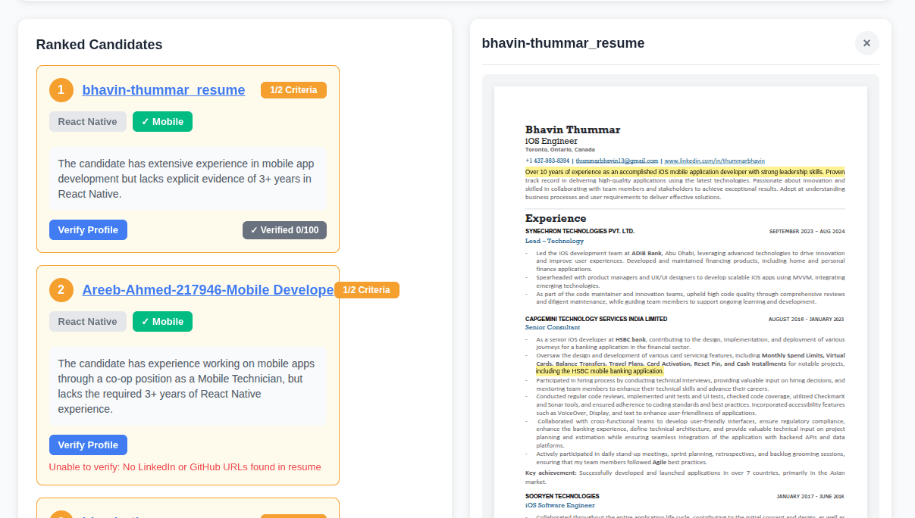
Task: Click Bhavin Thummar name in resume
Action: (x=573, y=130)
